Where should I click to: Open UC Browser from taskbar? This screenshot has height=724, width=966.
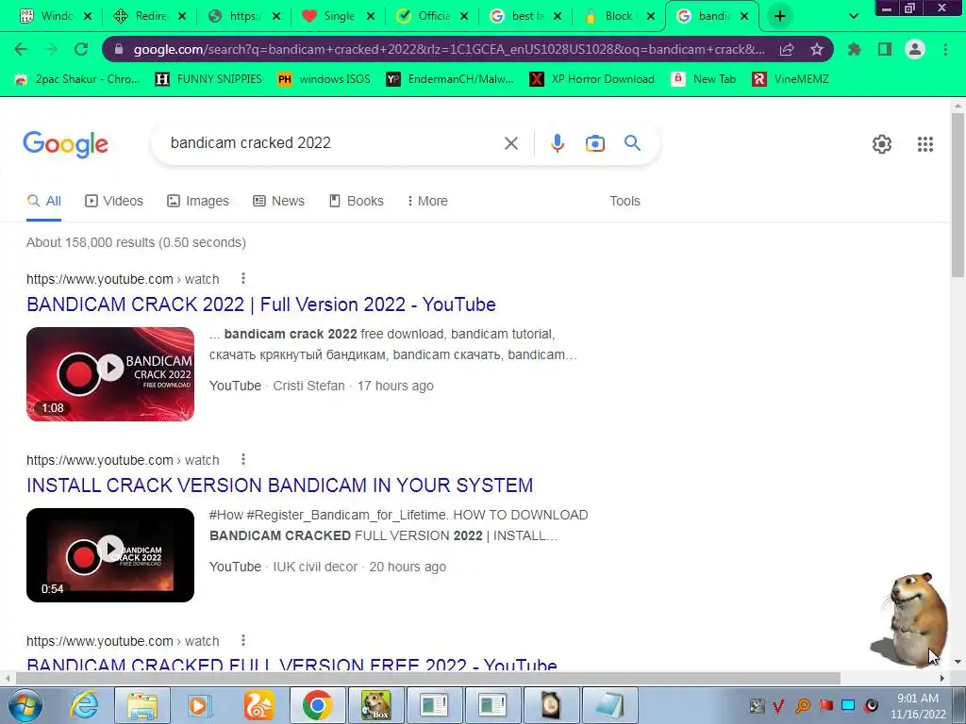click(x=258, y=705)
